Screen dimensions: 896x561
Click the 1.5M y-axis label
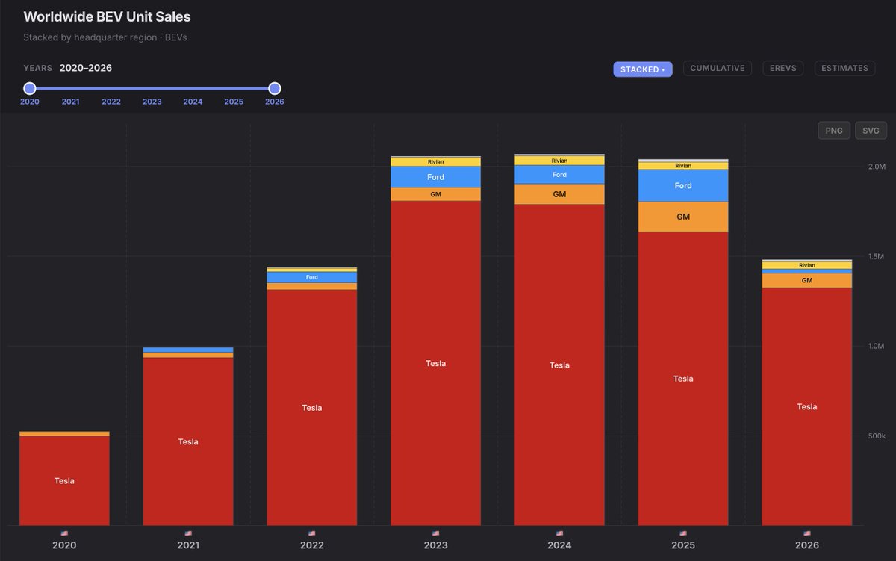coord(875,256)
